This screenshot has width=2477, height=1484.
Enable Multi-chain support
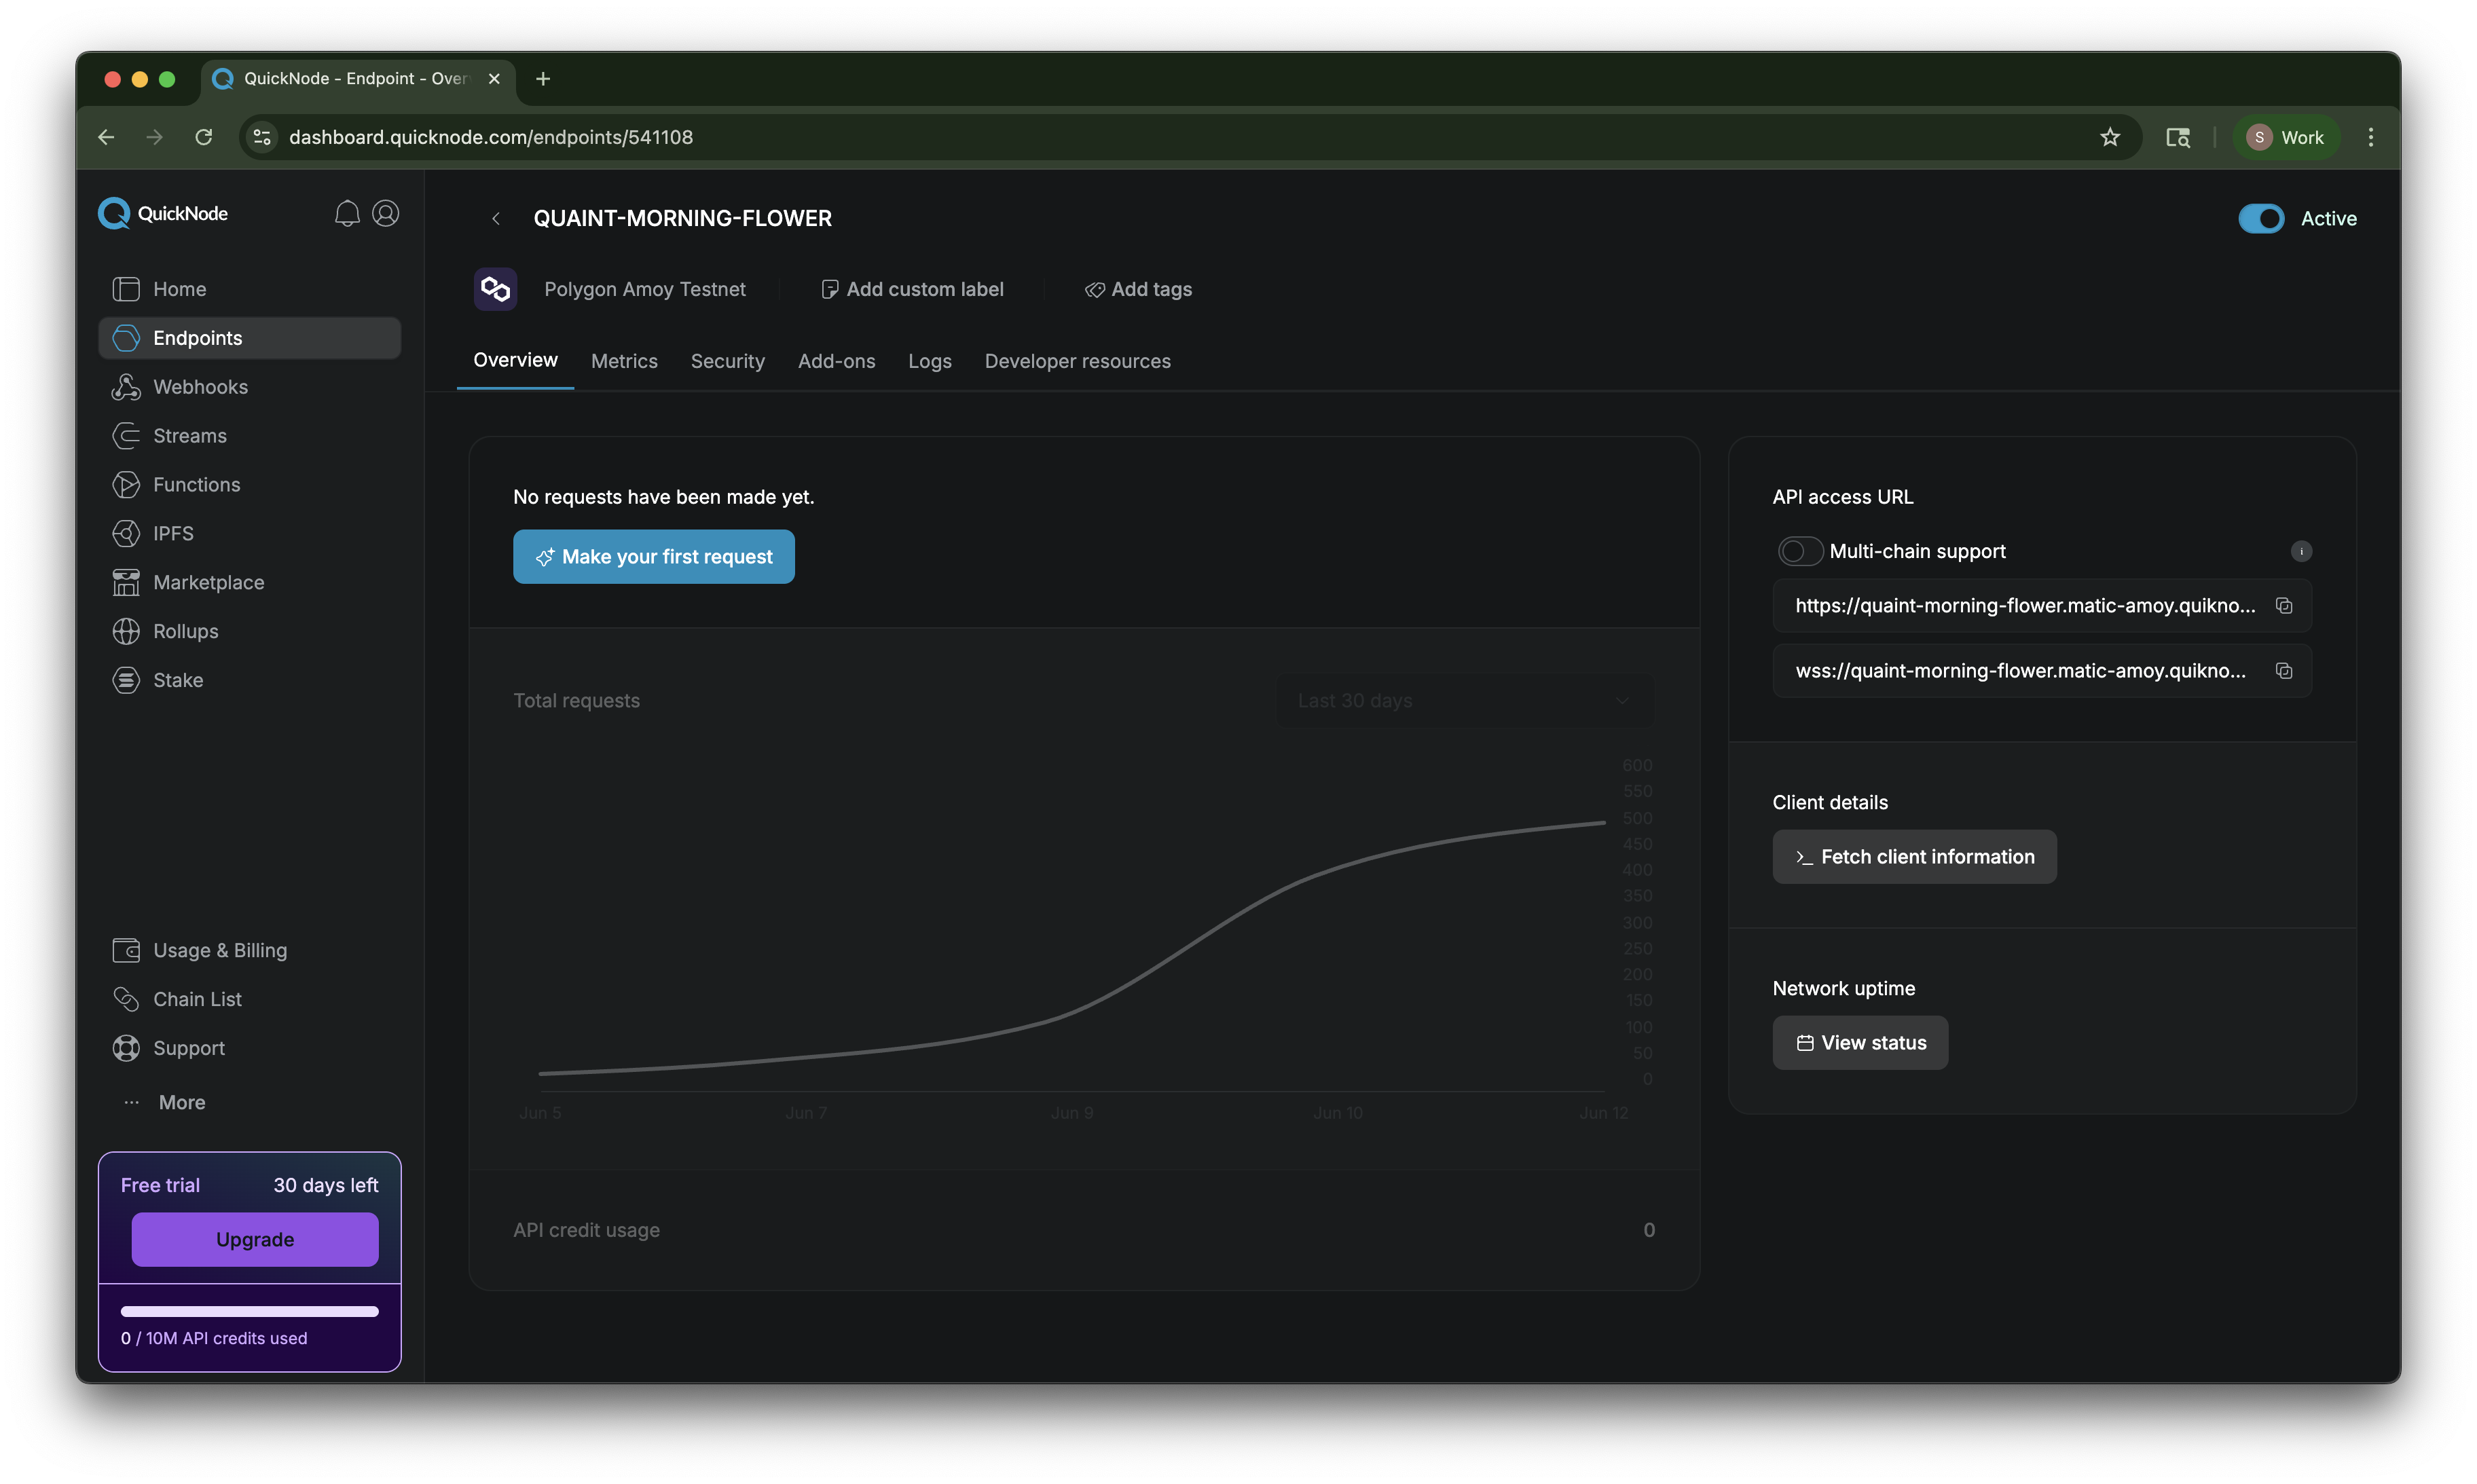1799,550
